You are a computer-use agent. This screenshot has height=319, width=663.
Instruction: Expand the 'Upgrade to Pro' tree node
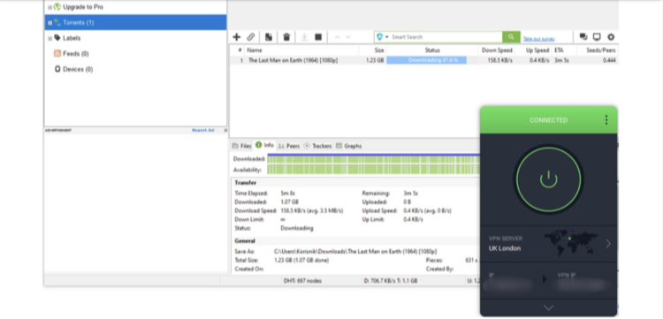point(50,7)
